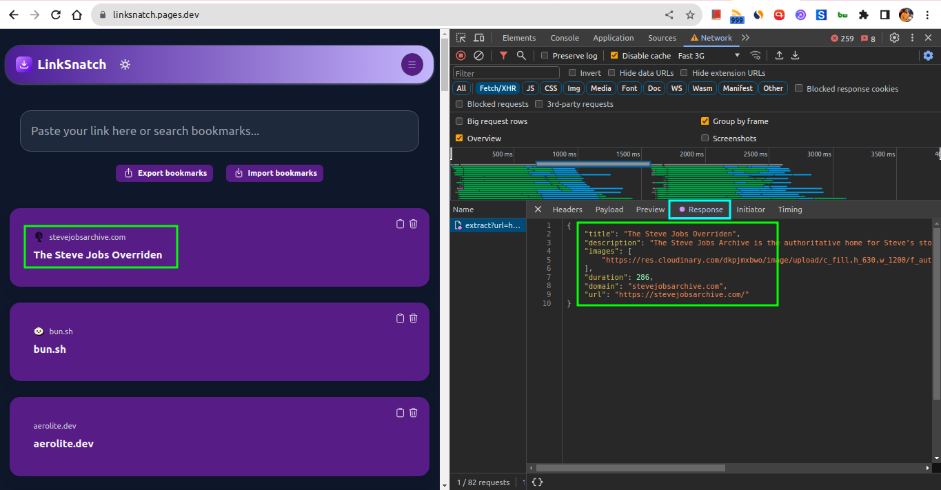Stop recording the network log
941x490 pixels.
click(461, 56)
